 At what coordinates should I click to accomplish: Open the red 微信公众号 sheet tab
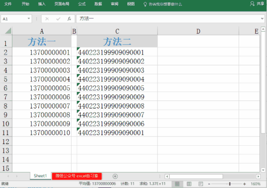[x=77, y=176]
